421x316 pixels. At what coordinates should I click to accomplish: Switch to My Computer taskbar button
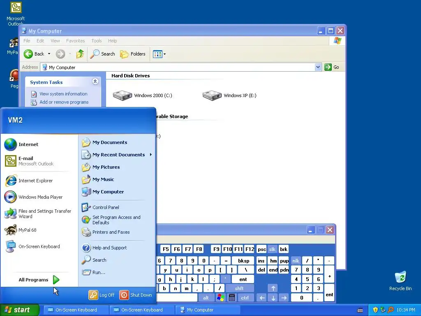pyautogui.click(x=207, y=310)
